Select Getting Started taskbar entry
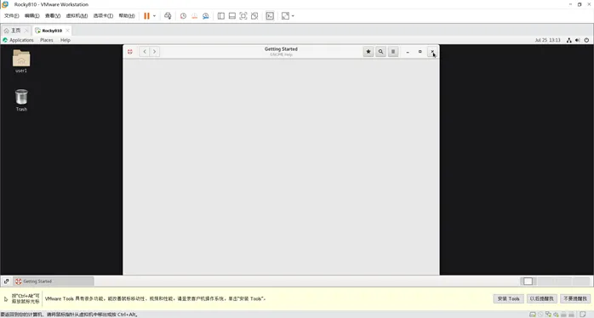This screenshot has height=318, width=594. tap(54, 281)
